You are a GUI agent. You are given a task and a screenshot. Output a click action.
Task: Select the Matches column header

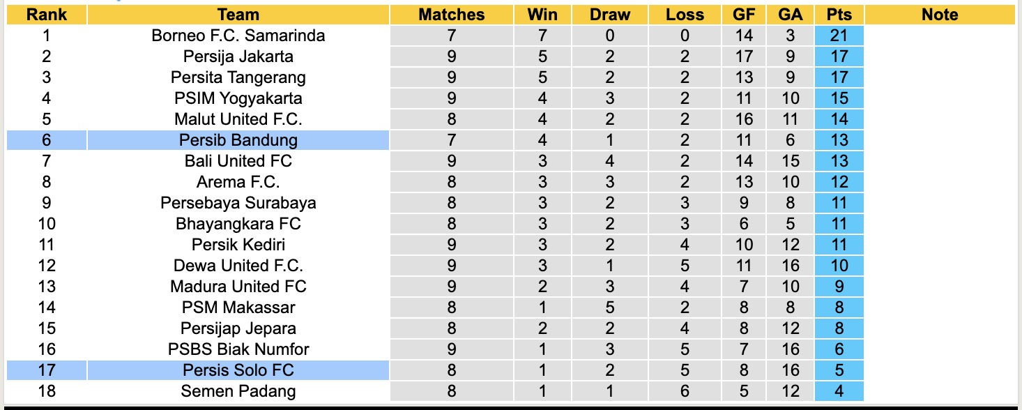tap(451, 15)
